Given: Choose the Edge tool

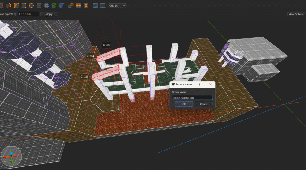Looking at the screenshot, I should (x=31, y=5).
